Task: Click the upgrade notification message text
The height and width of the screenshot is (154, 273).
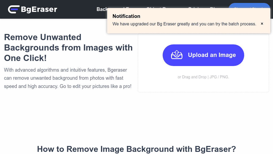Action: point(184,24)
